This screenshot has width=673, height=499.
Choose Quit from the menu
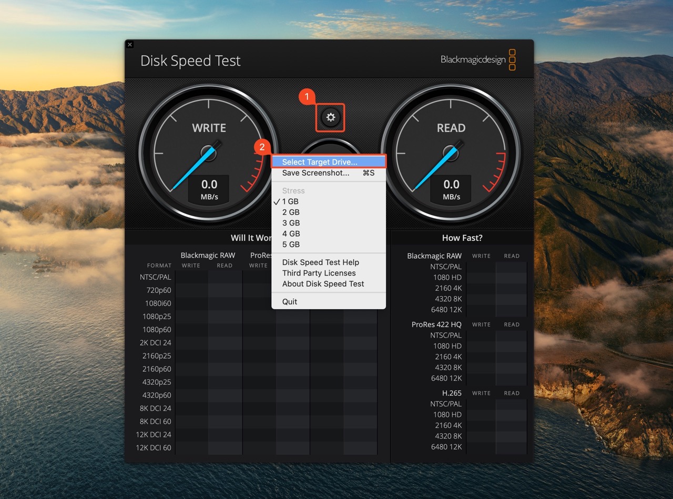point(329,301)
